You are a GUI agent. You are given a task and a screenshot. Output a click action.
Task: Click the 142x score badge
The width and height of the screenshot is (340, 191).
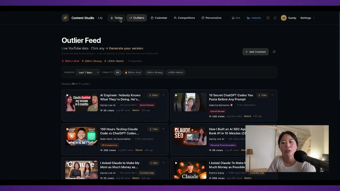click(154, 95)
